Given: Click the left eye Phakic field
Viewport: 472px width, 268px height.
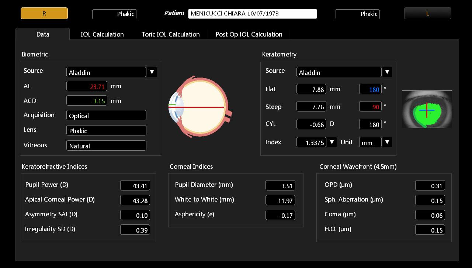Looking at the screenshot, I should pos(358,14).
